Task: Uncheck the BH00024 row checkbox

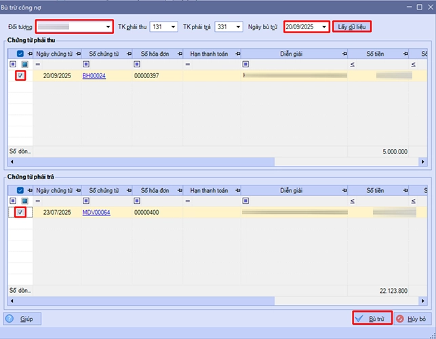Action: 20,76
